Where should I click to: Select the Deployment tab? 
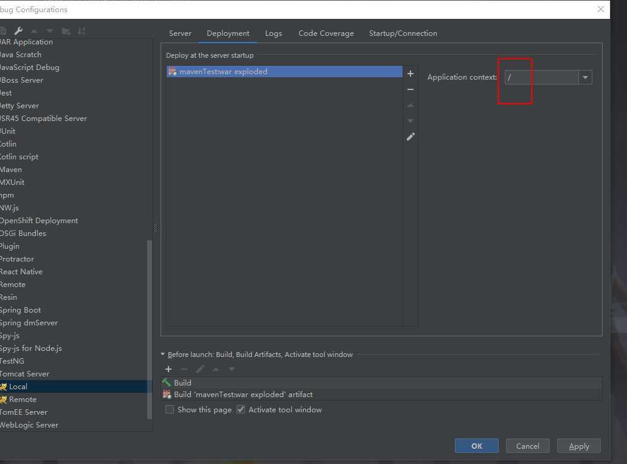click(x=228, y=33)
